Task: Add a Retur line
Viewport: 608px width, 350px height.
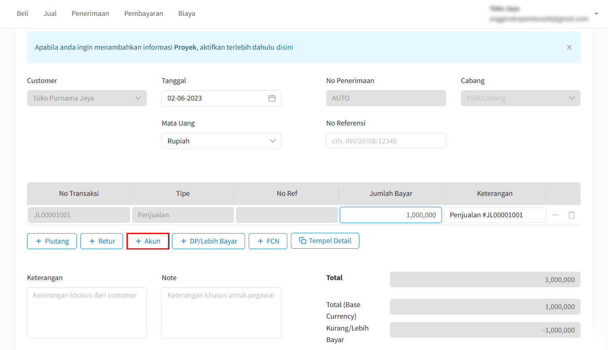Action: click(101, 241)
